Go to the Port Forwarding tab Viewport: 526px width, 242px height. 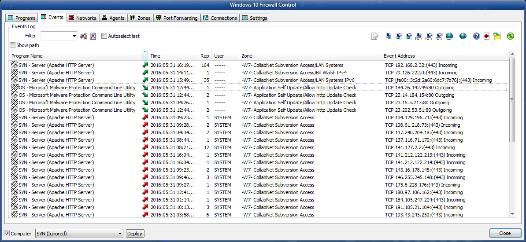pyautogui.click(x=177, y=18)
